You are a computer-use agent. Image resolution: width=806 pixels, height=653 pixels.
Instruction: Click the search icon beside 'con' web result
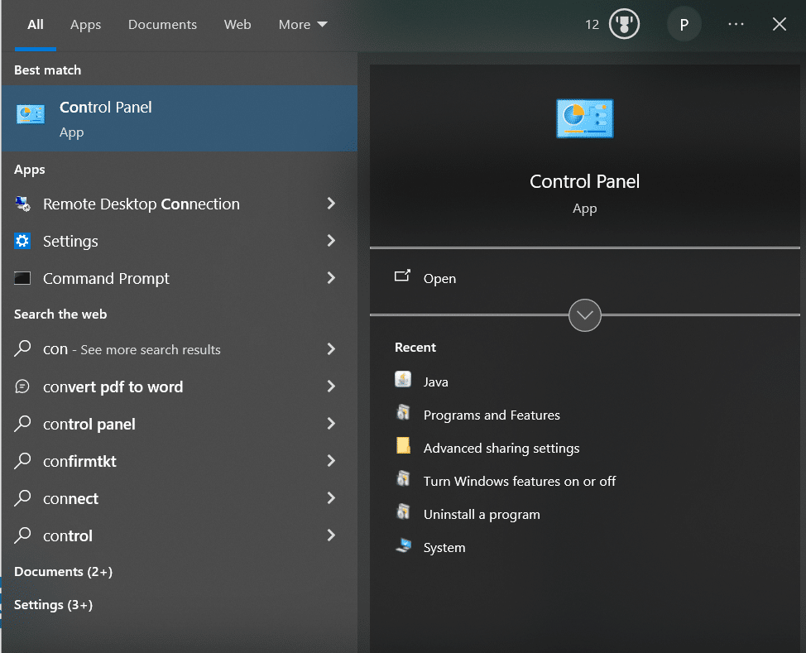pyautogui.click(x=22, y=348)
